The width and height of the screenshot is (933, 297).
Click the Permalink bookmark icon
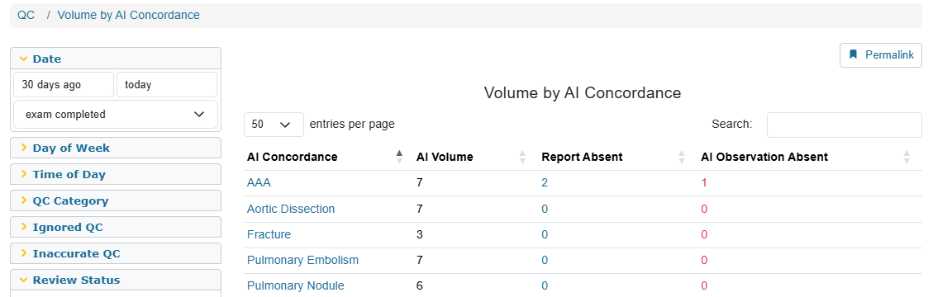854,54
